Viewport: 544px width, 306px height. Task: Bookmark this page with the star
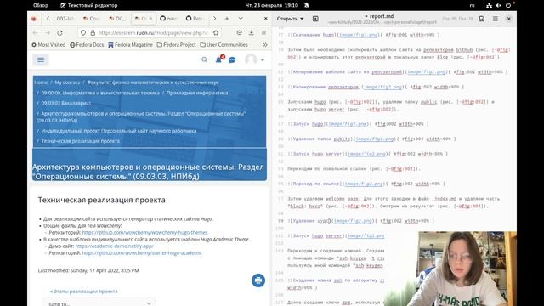coord(216,33)
